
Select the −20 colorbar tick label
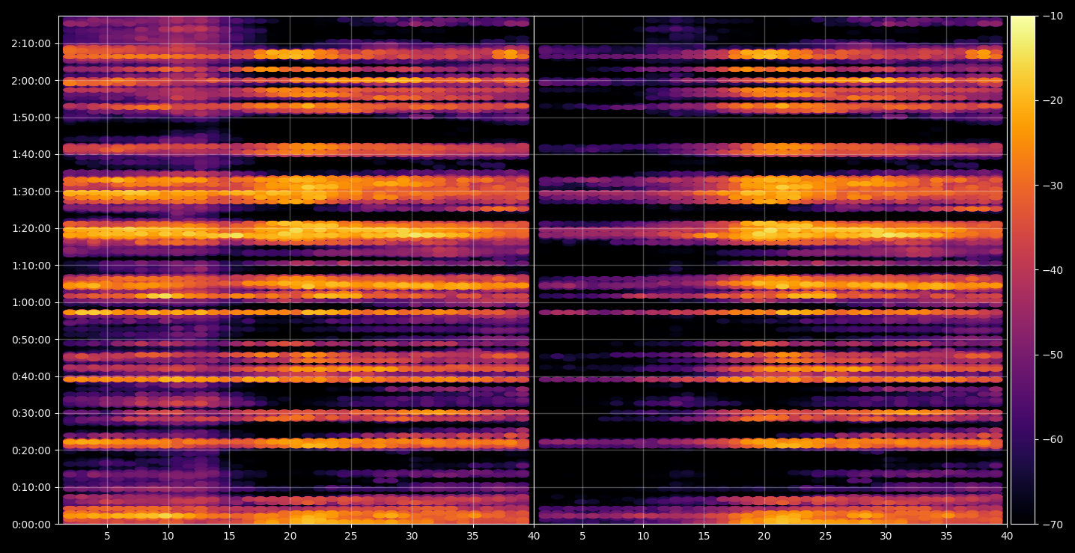(x=1052, y=100)
